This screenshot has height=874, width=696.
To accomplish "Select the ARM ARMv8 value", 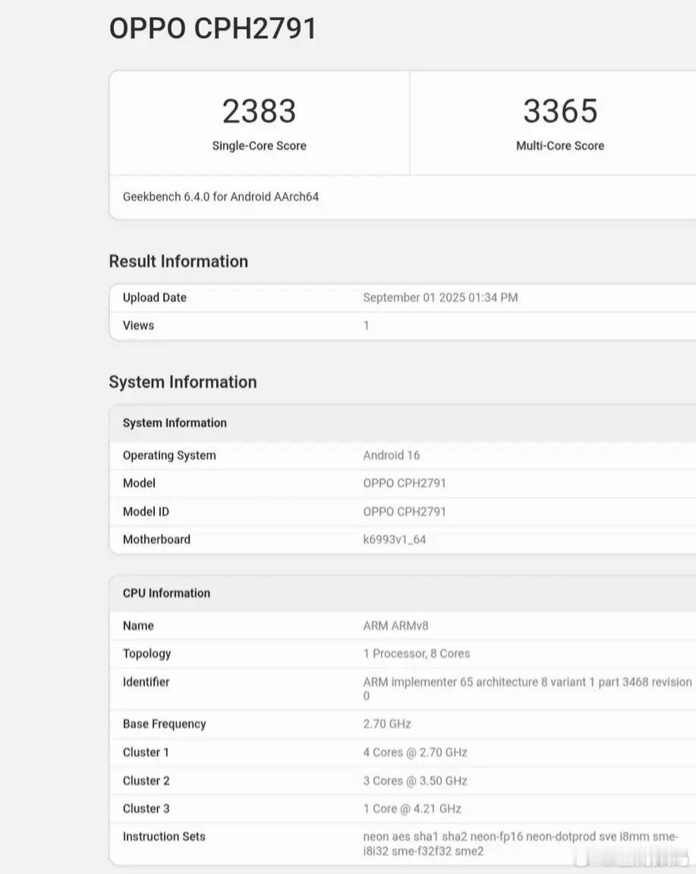I will coord(395,626).
